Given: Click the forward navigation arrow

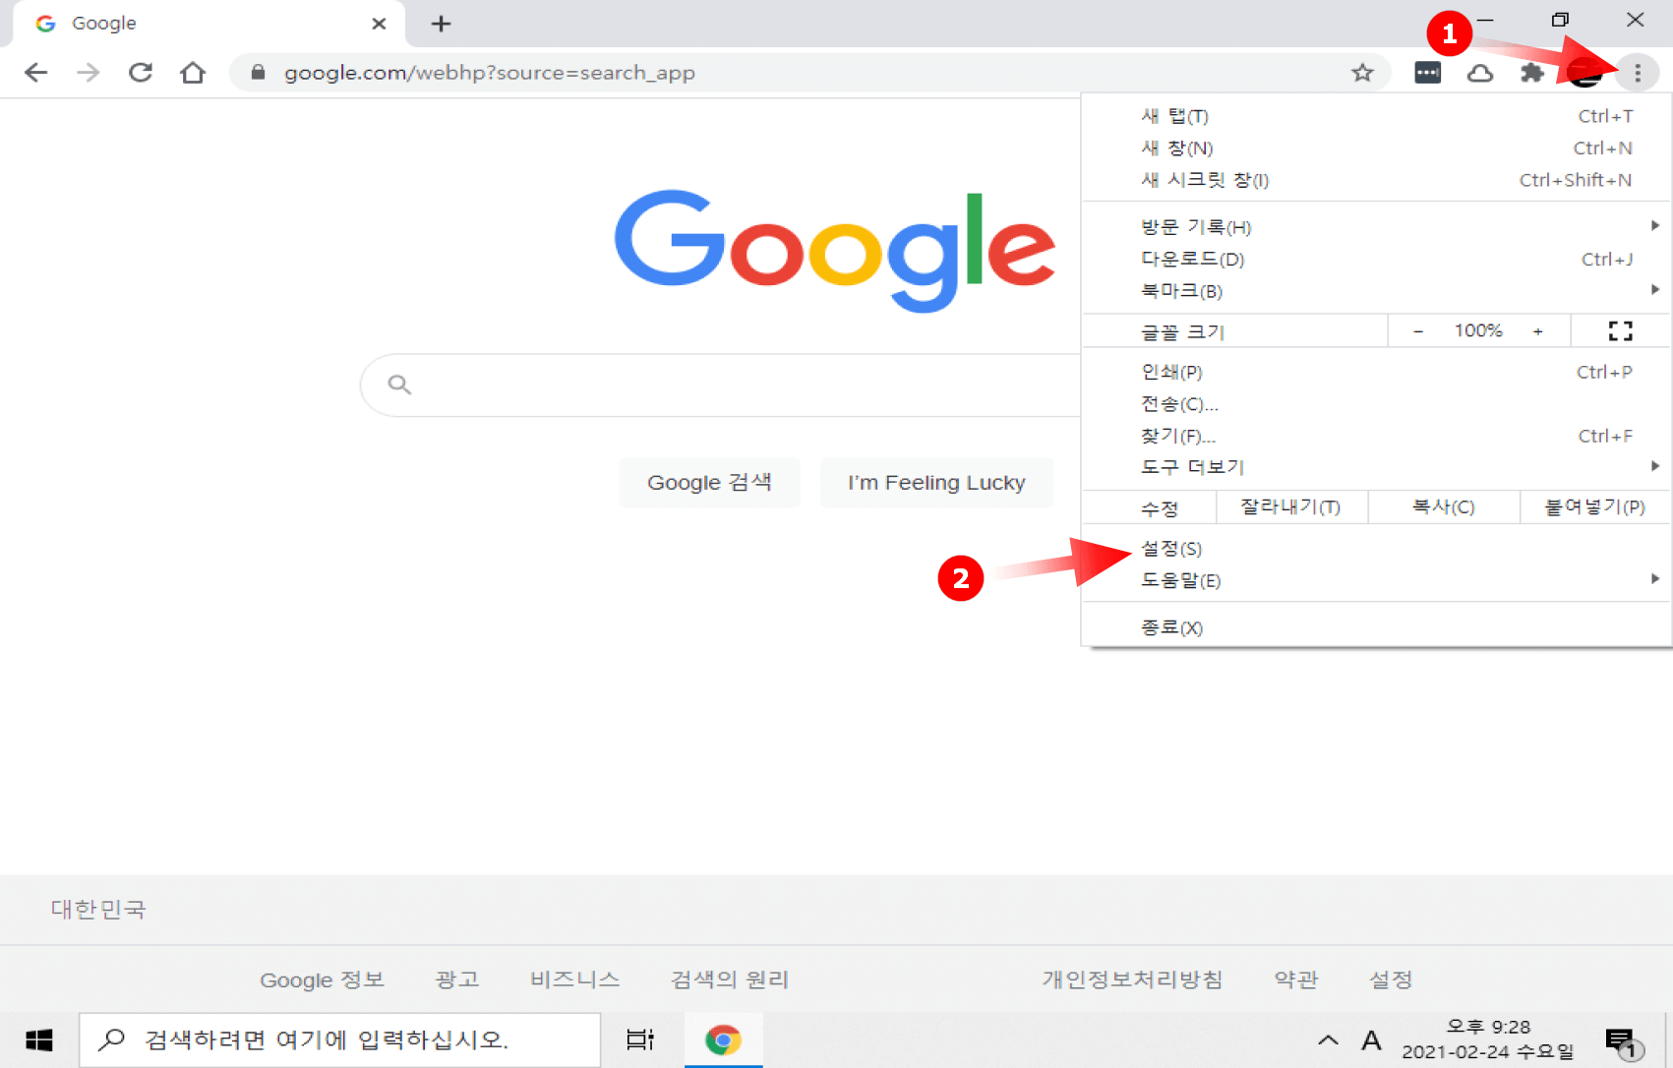Looking at the screenshot, I should (89, 73).
